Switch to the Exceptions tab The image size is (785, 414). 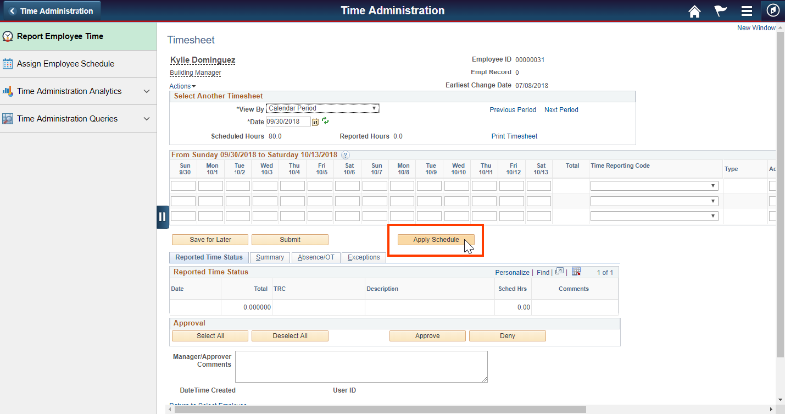click(x=364, y=257)
